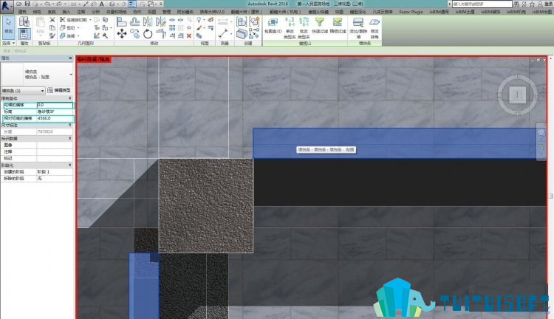Screen dimensions: 554x319
Task: Select the Trim/Extend to corner tool
Action: (x=161, y=34)
